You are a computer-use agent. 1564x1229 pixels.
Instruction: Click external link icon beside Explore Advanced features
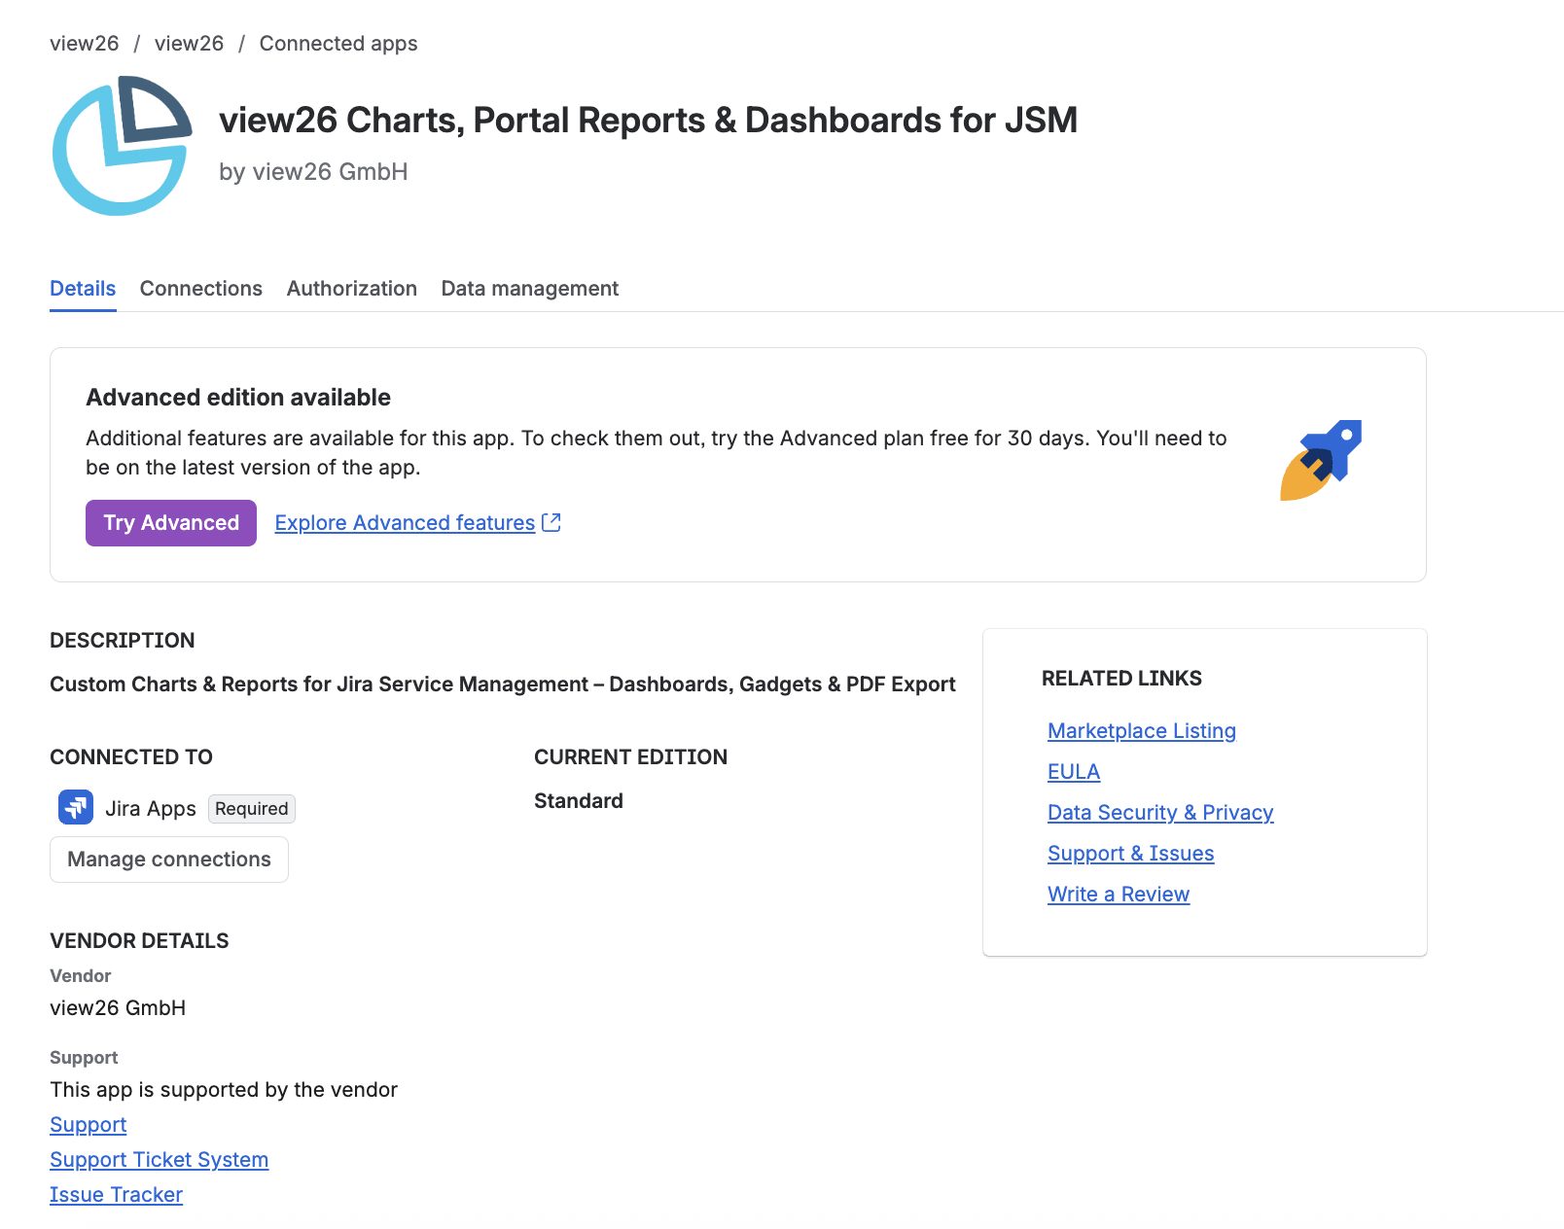point(551,522)
